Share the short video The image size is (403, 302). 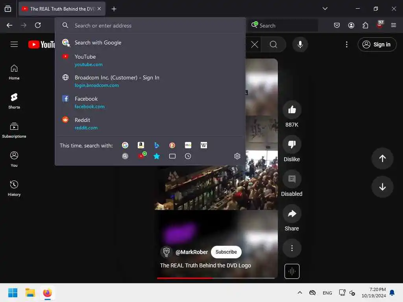[x=292, y=214]
